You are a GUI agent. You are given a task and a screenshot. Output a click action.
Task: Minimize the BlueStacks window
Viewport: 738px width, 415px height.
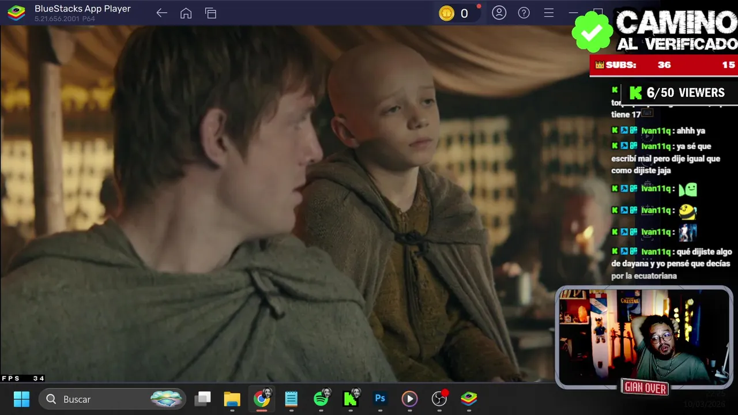[x=573, y=13]
